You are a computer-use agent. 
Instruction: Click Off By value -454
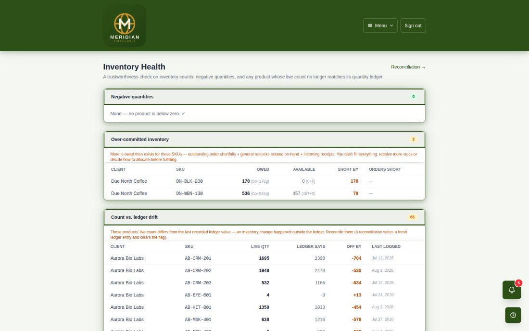pos(356,307)
